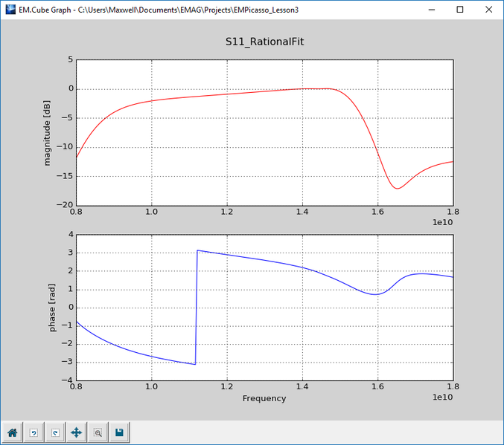Screen dimensions: 504x445
Task: Click the blue phase curve's vertical jump
Action: (197, 308)
